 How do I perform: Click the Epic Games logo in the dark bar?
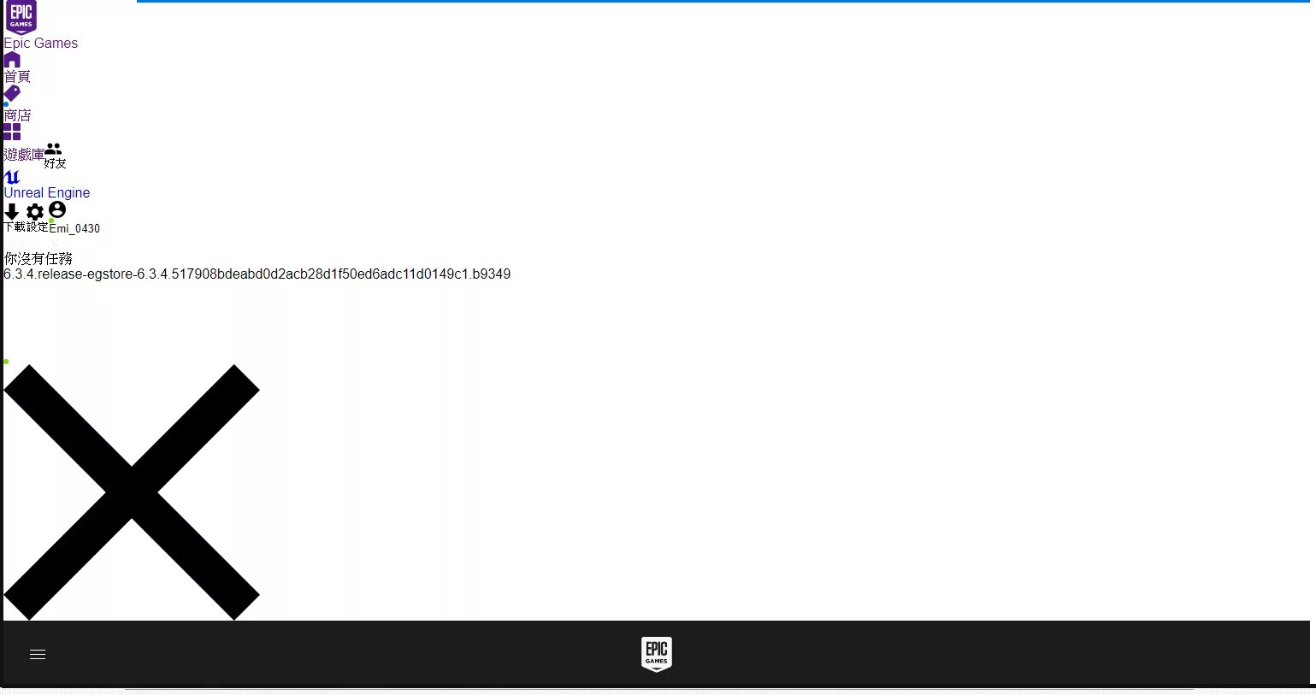pyautogui.click(x=657, y=654)
